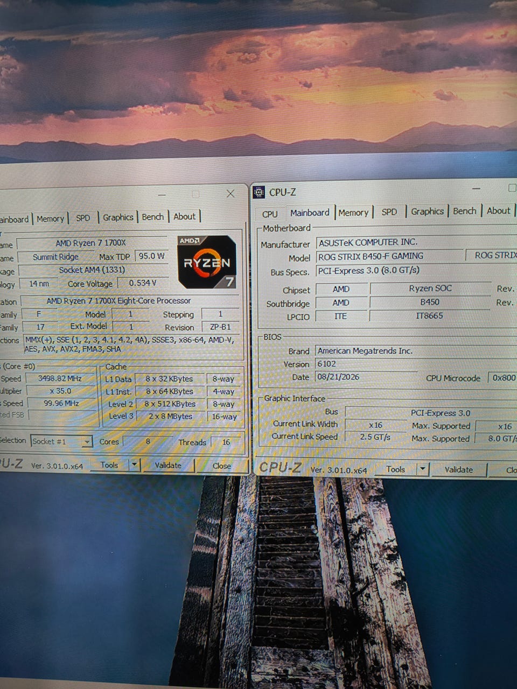Click the Close button beside Validate in the processor window

coord(221,466)
